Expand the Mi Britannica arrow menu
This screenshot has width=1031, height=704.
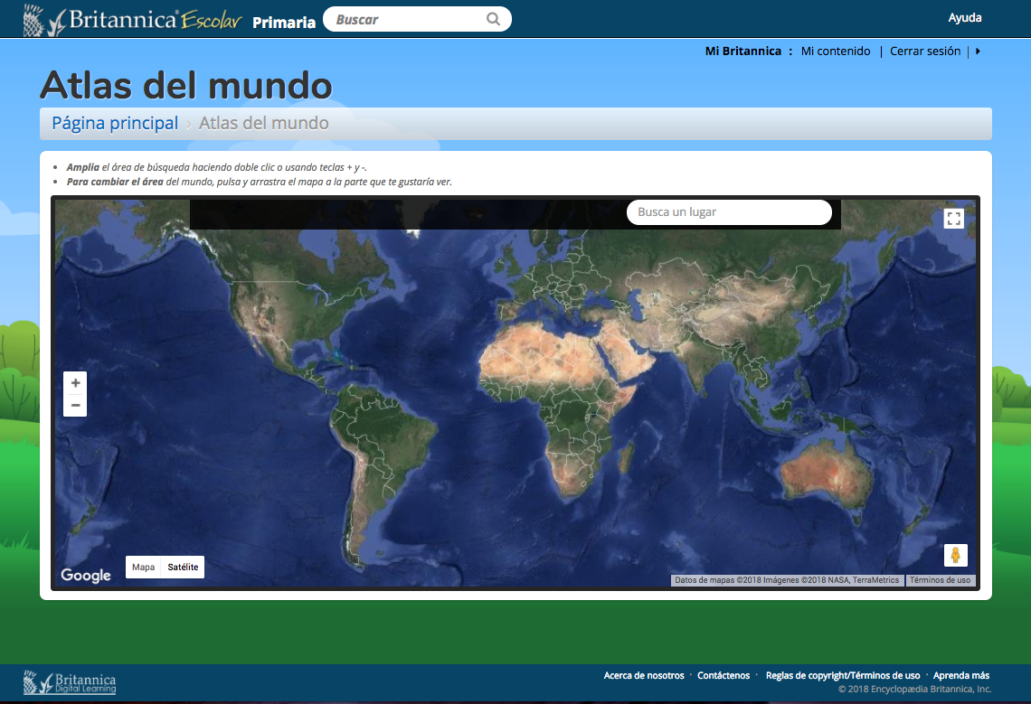(x=978, y=52)
